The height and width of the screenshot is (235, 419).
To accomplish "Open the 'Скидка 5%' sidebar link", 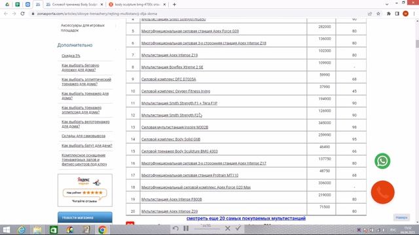I will click(71, 55).
